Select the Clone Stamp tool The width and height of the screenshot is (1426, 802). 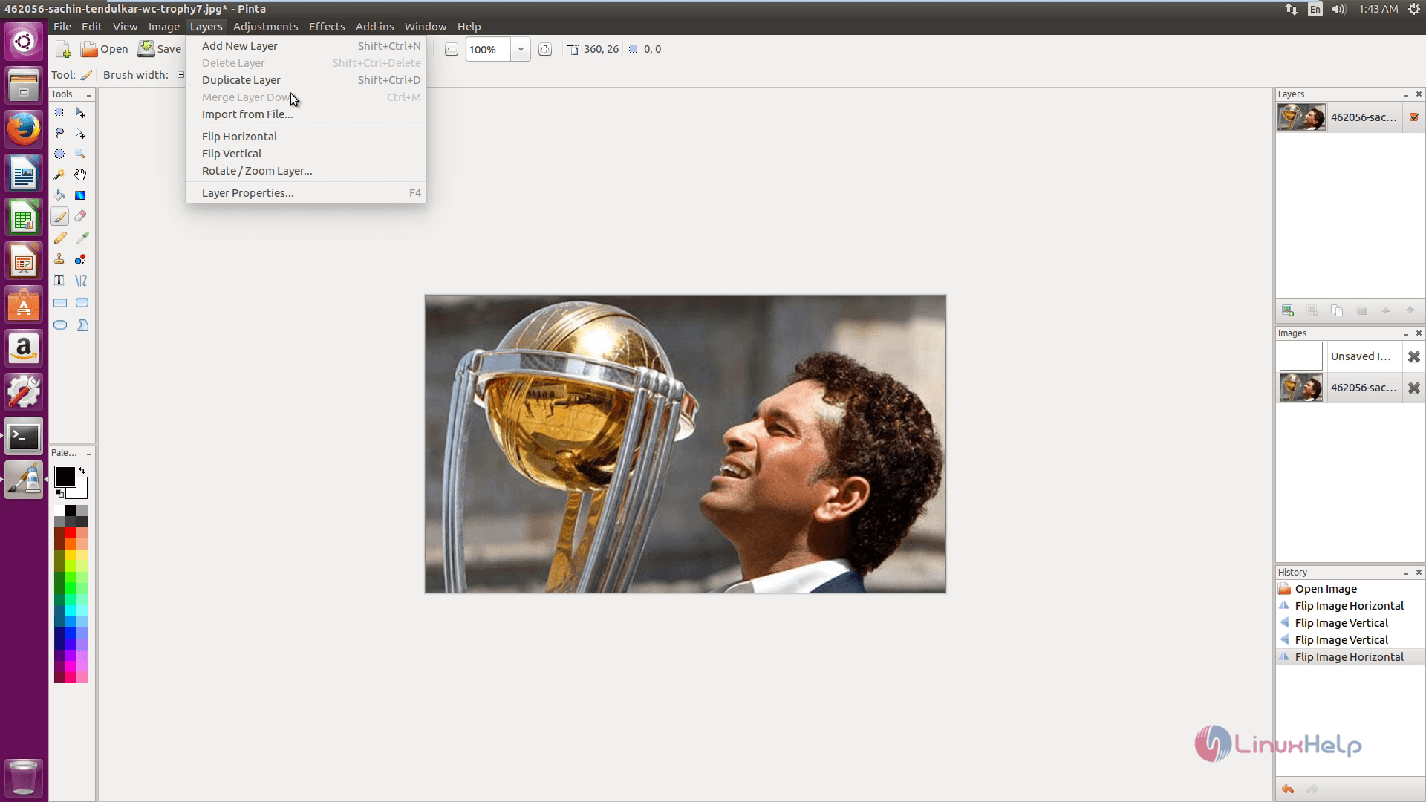(59, 259)
